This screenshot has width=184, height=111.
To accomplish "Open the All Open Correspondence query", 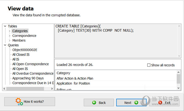I will point(30,64).
